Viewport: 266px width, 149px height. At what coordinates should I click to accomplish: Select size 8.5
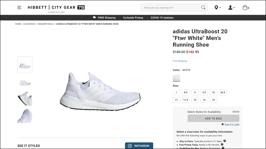[x=186, y=92]
